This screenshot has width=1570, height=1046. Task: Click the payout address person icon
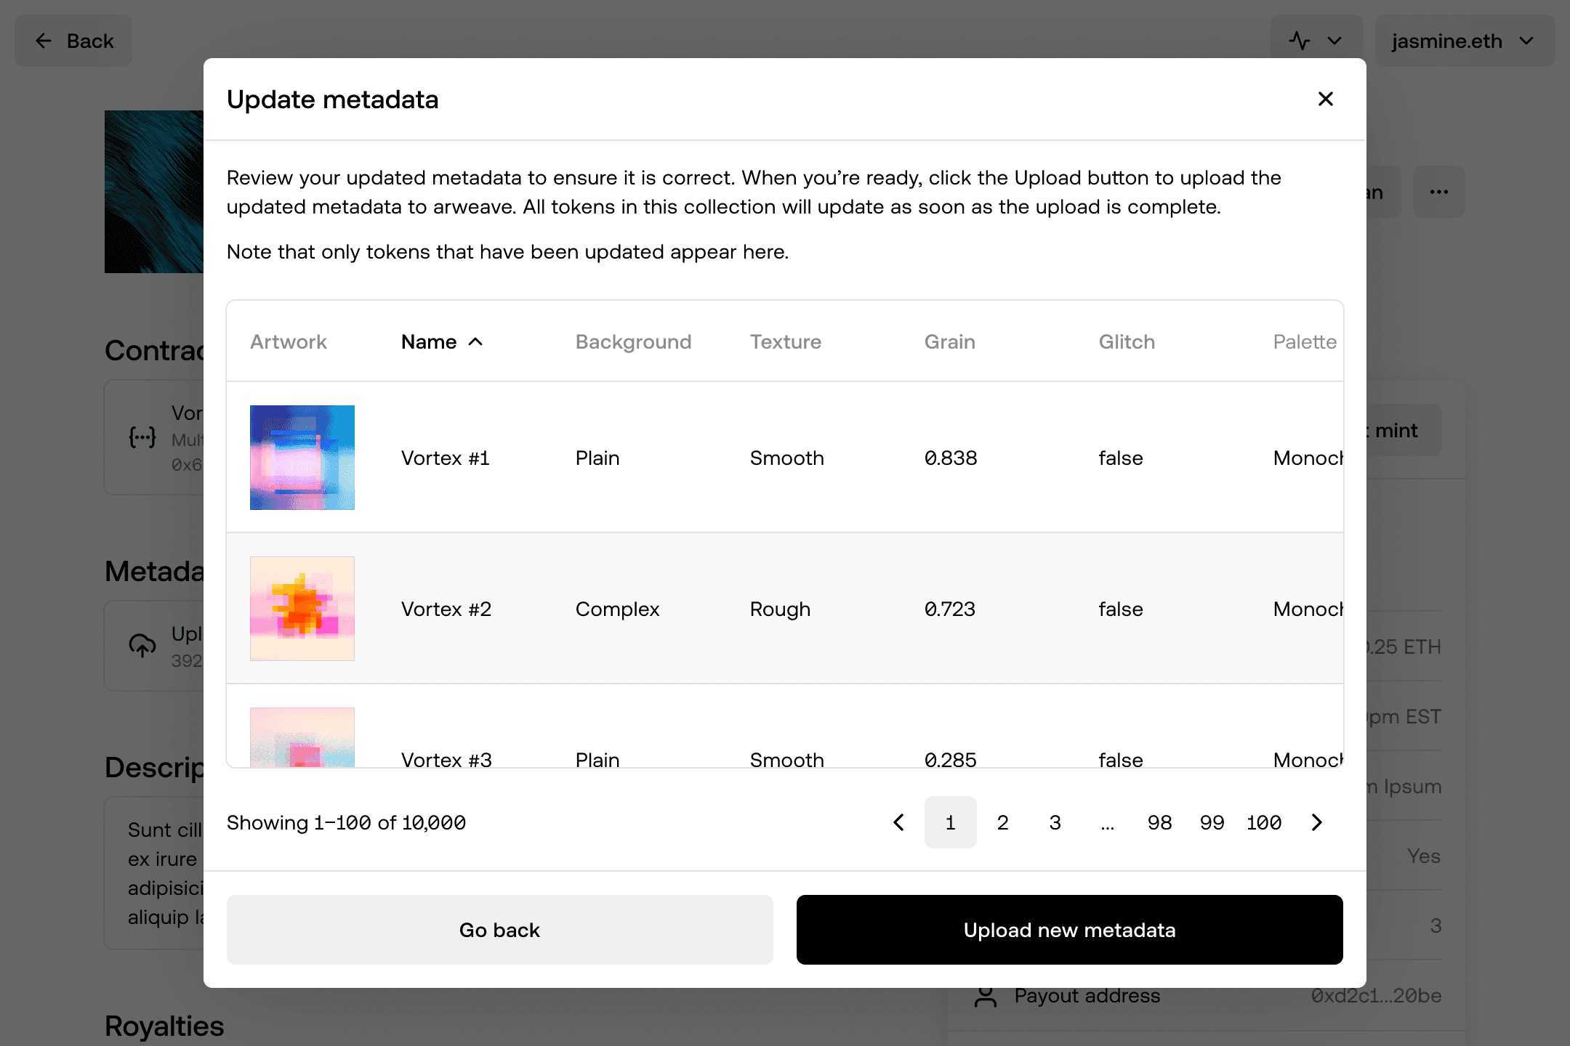tap(986, 996)
